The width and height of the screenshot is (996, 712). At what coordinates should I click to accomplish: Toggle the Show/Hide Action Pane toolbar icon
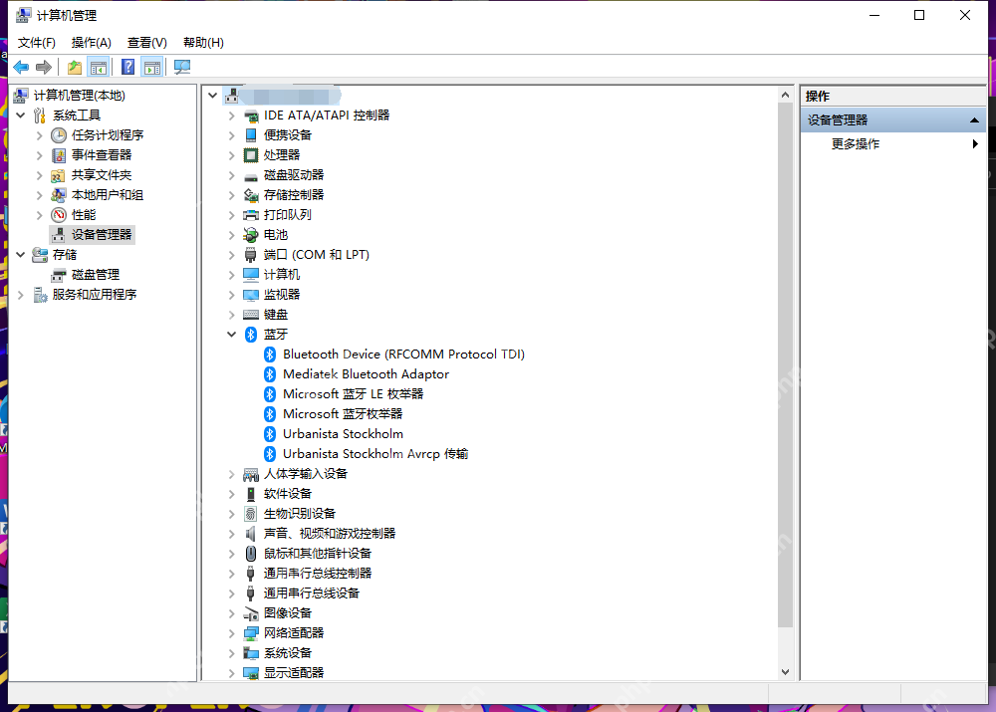pos(152,67)
